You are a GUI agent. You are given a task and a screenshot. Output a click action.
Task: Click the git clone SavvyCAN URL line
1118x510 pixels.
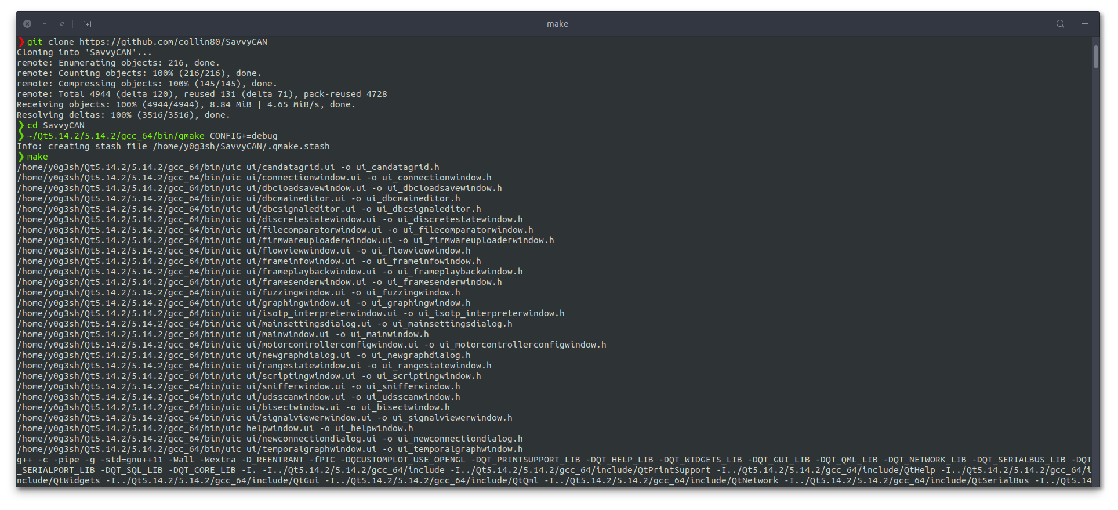coord(142,42)
